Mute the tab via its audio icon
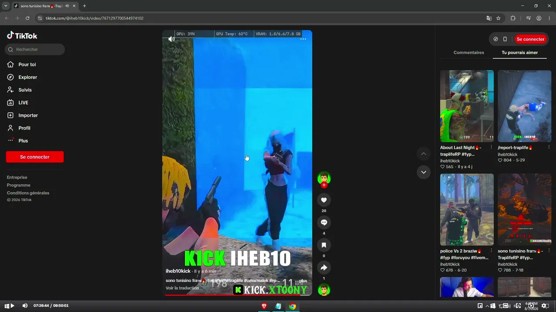 (x=67, y=6)
